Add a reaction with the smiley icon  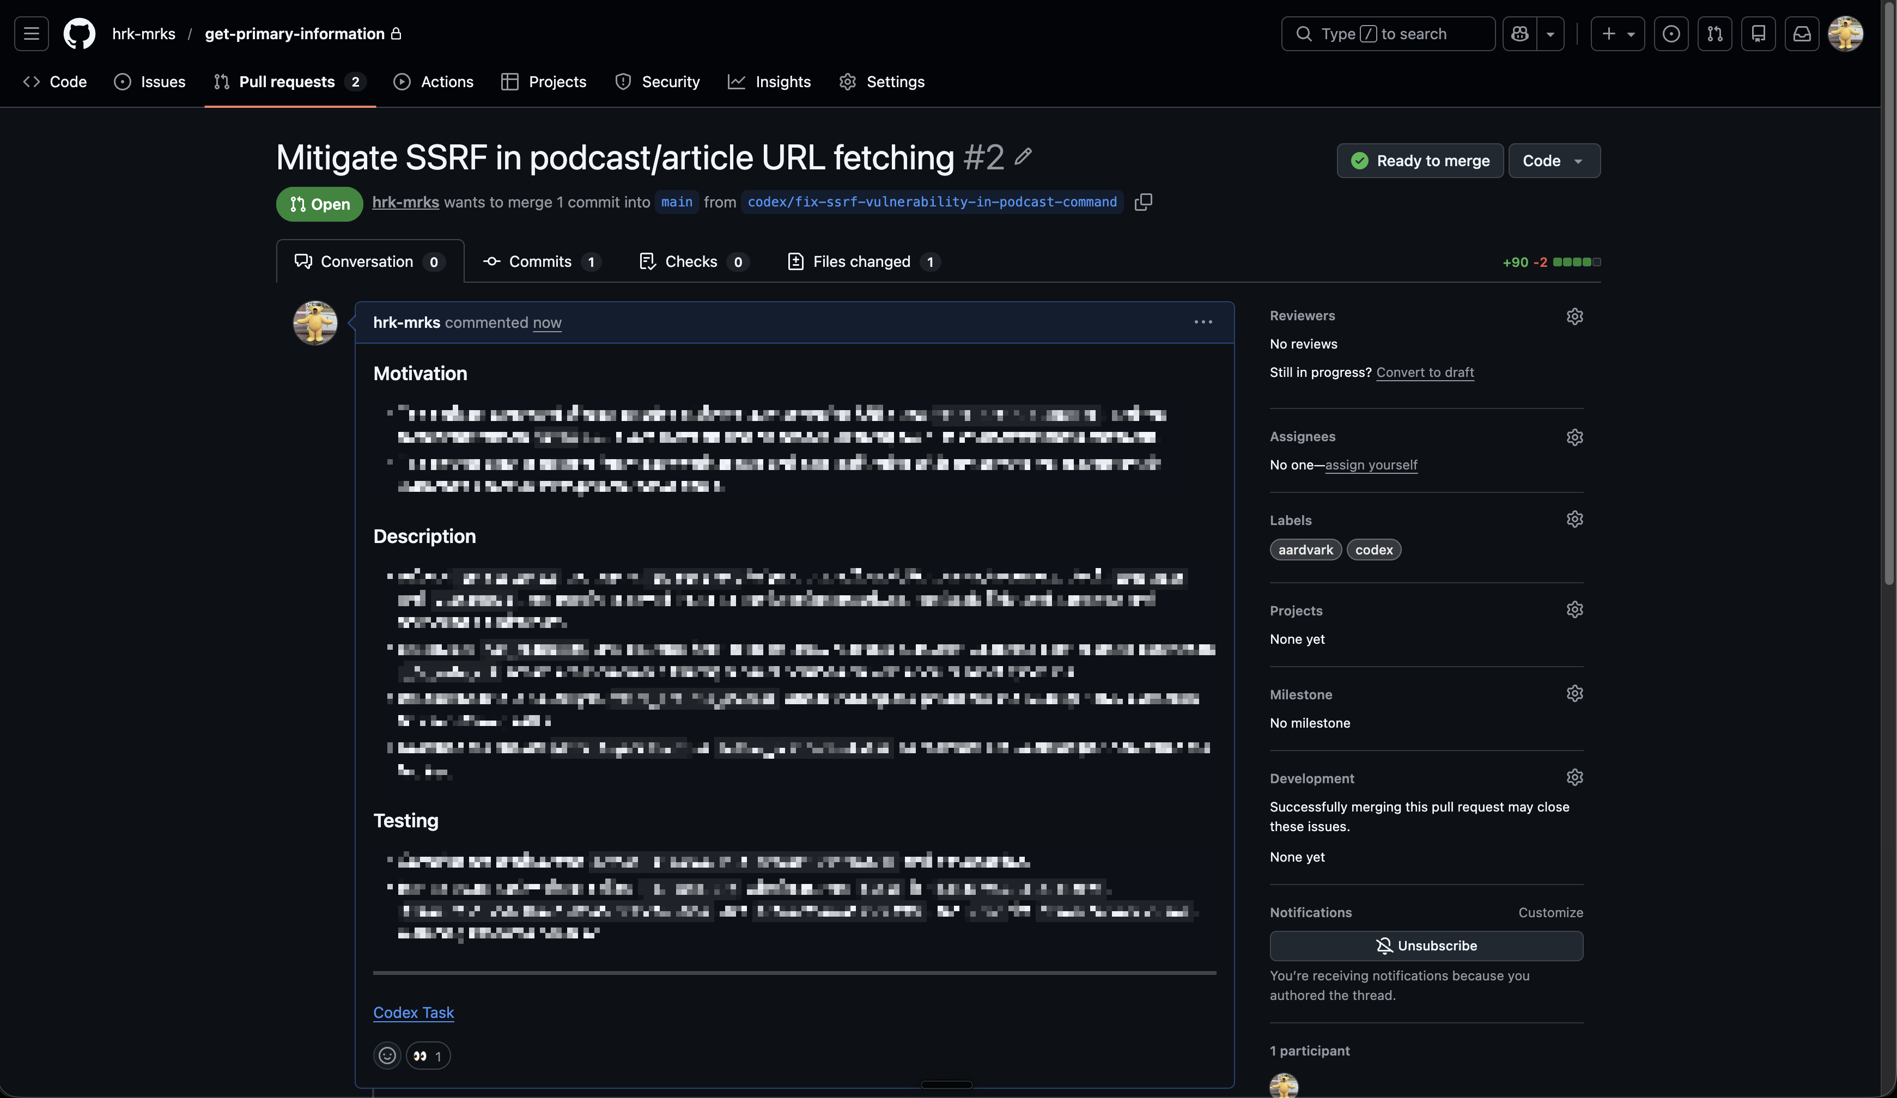(387, 1055)
